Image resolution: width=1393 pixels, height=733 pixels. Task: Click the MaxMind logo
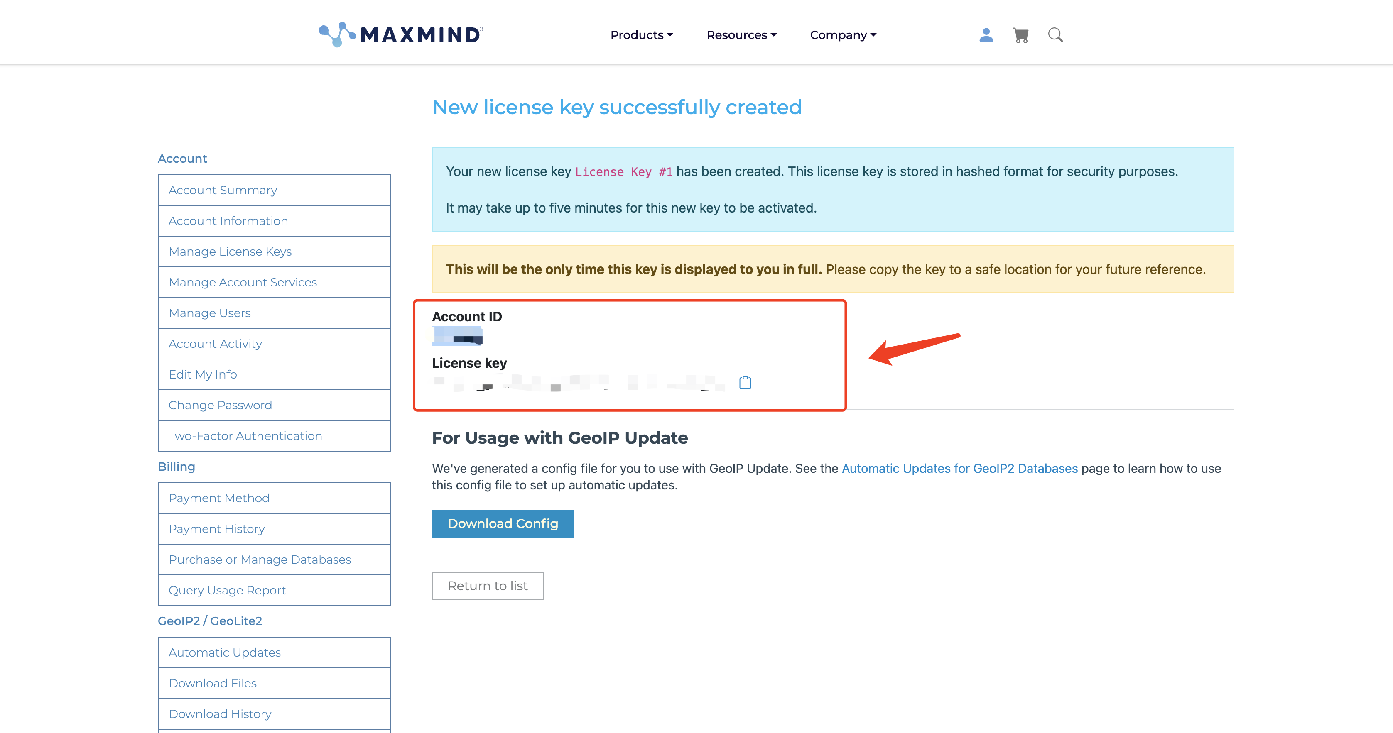[x=401, y=34]
